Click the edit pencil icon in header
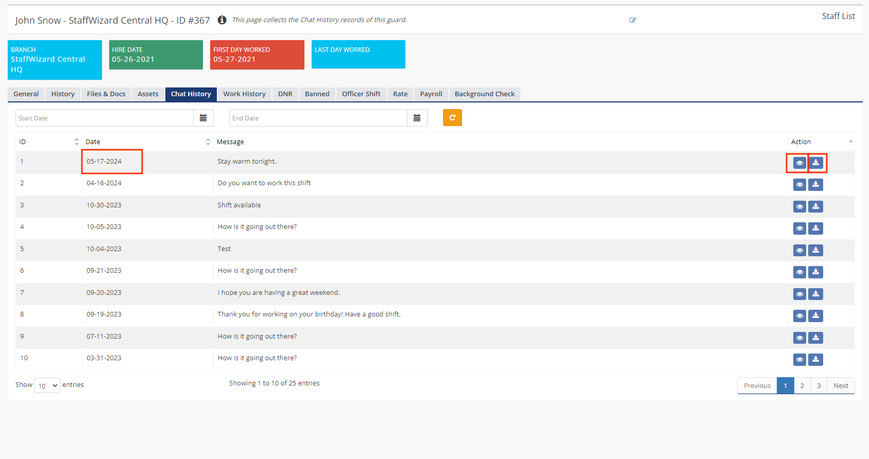Image resolution: width=869 pixels, height=459 pixels. pos(633,20)
